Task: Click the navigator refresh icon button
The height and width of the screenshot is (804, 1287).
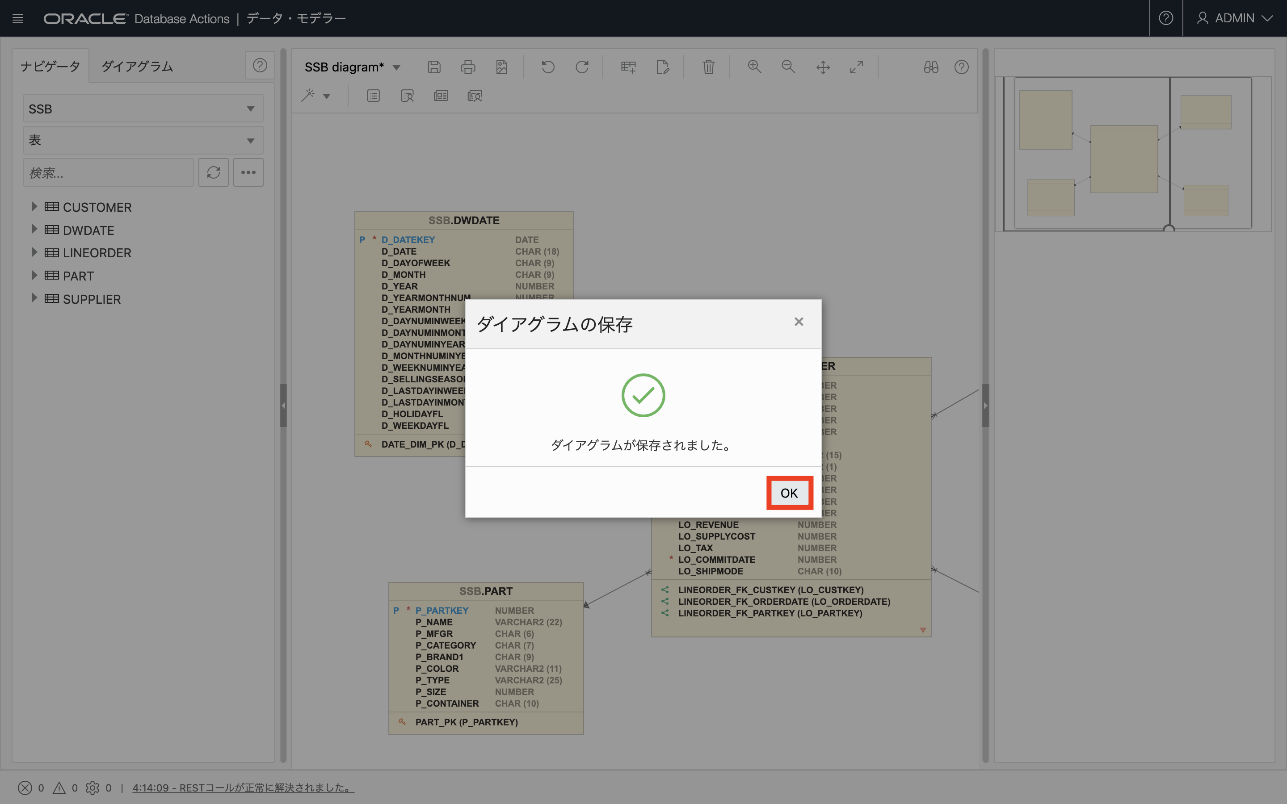Action: [x=213, y=172]
